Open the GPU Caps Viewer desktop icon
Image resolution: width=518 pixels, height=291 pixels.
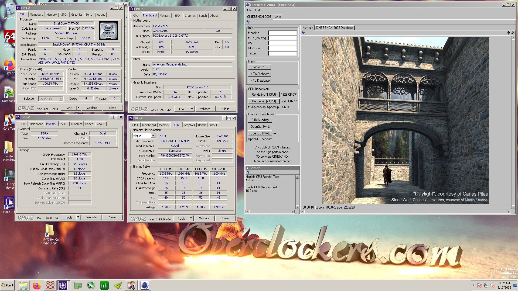[x=9, y=179]
